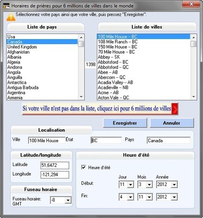This screenshot has height=218, width=203.
Task: Open the Fin Mois dropdown
Action: [149, 197]
